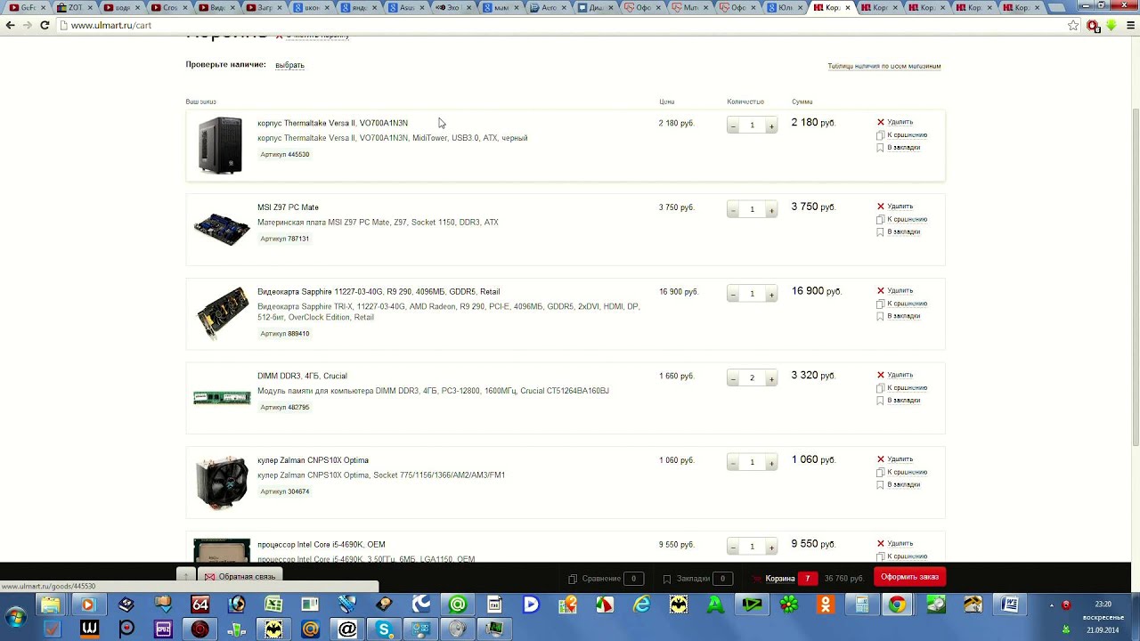Decrease the Thermaltake case quantity with minus

733,126
